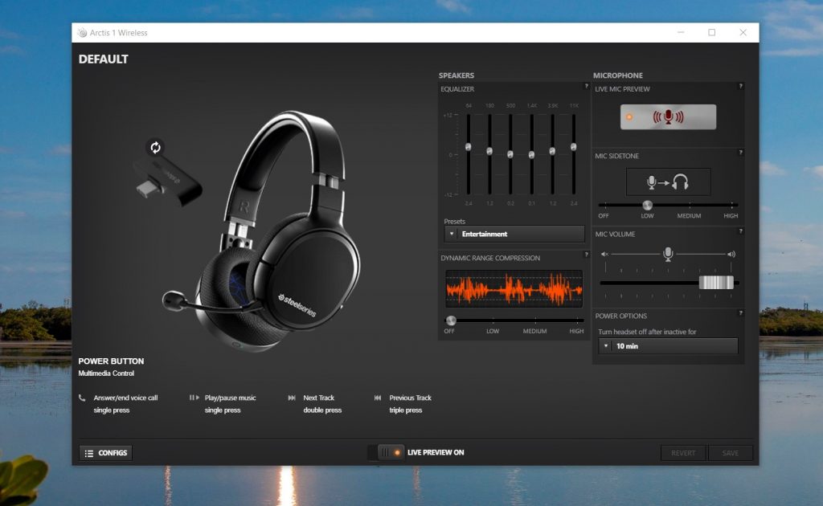Click the orange waveform compression preview
823x506 pixels.
point(514,288)
